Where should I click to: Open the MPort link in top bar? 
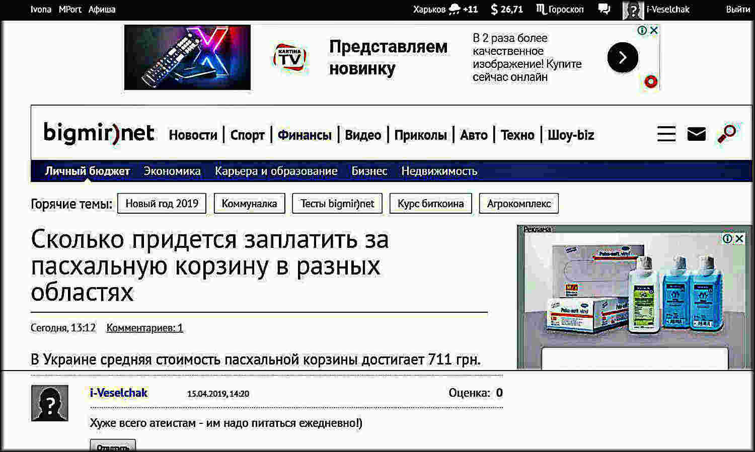click(70, 9)
